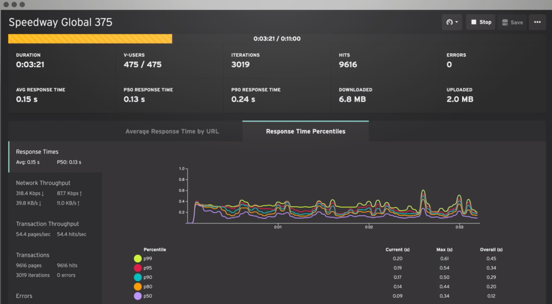Open the three-dot more options menu

click(537, 22)
